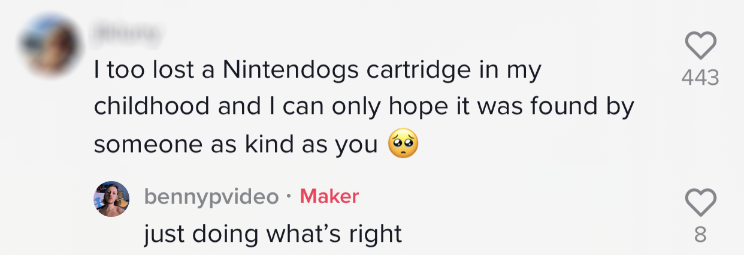Image resolution: width=744 pixels, height=255 pixels.
Task: Click the phrase "someone as kind as you"
Action: [236, 145]
